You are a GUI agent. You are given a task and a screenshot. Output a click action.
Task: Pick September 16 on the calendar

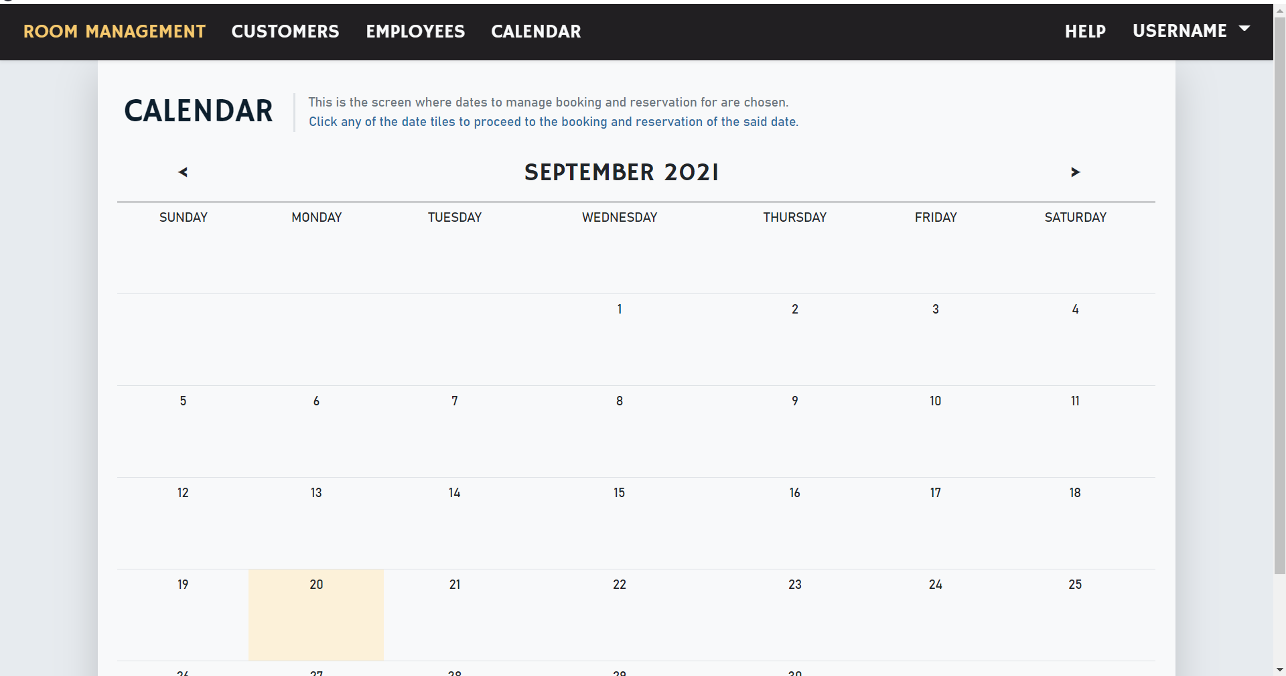[795, 523]
